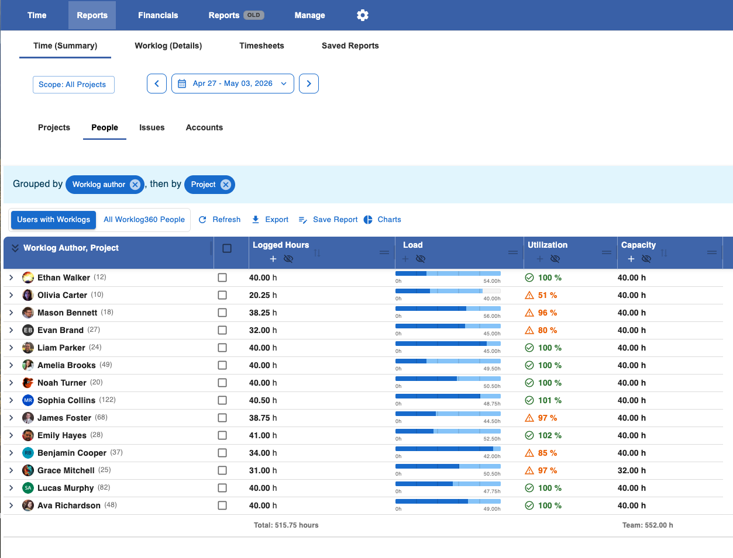The height and width of the screenshot is (558, 733).
Task: Expand Ethan Walker's row
Action: coord(11,278)
